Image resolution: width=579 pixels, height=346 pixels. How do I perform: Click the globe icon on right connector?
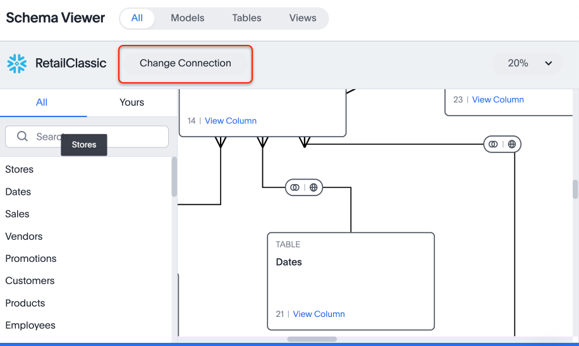[512, 144]
